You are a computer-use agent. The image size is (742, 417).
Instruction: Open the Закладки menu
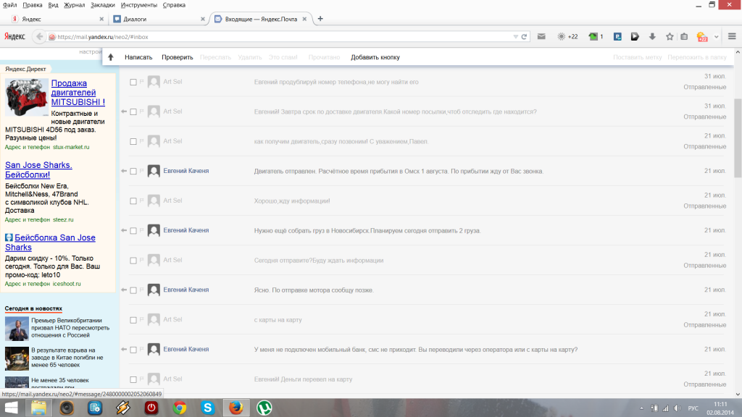coord(103,4)
